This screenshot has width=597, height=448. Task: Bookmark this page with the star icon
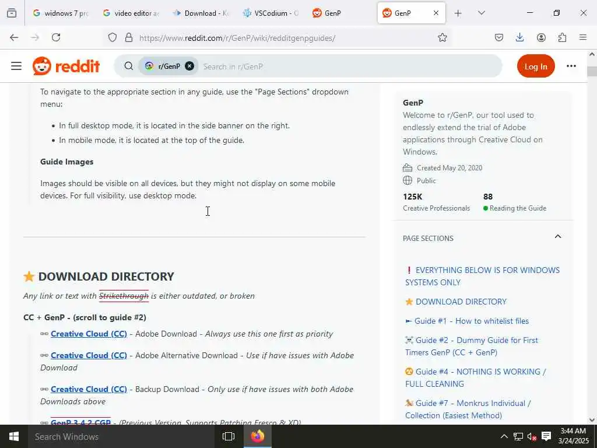click(442, 37)
